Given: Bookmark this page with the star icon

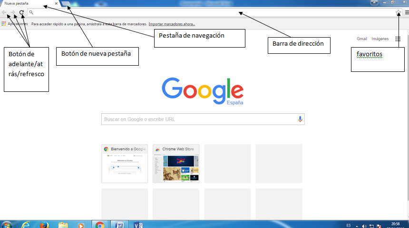Looking at the screenshot, I should pyautogui.click(x=398, y=12).
